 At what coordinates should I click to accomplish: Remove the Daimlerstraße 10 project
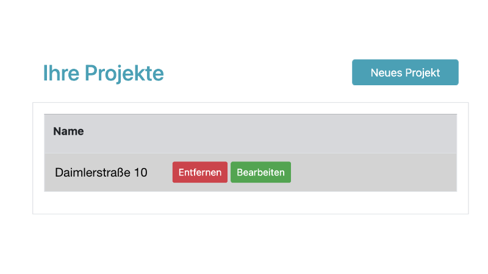(x=200, y=172)
